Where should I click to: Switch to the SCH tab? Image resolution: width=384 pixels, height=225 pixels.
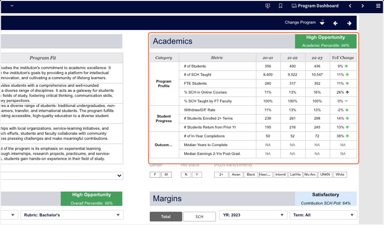(x=199, y=216)
